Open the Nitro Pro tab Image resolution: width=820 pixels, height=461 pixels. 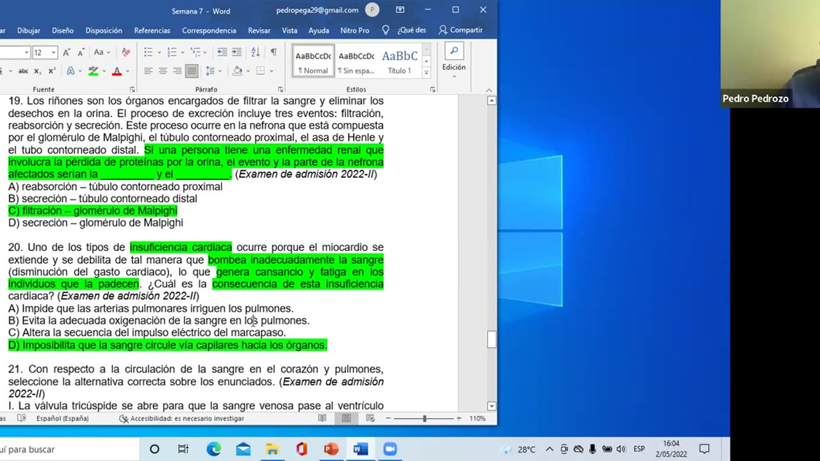coord(355,30)
